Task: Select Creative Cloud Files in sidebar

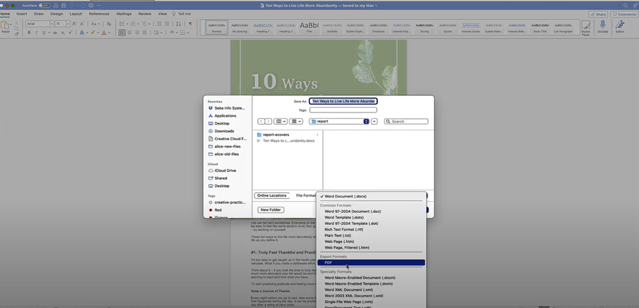Action: 230,139
